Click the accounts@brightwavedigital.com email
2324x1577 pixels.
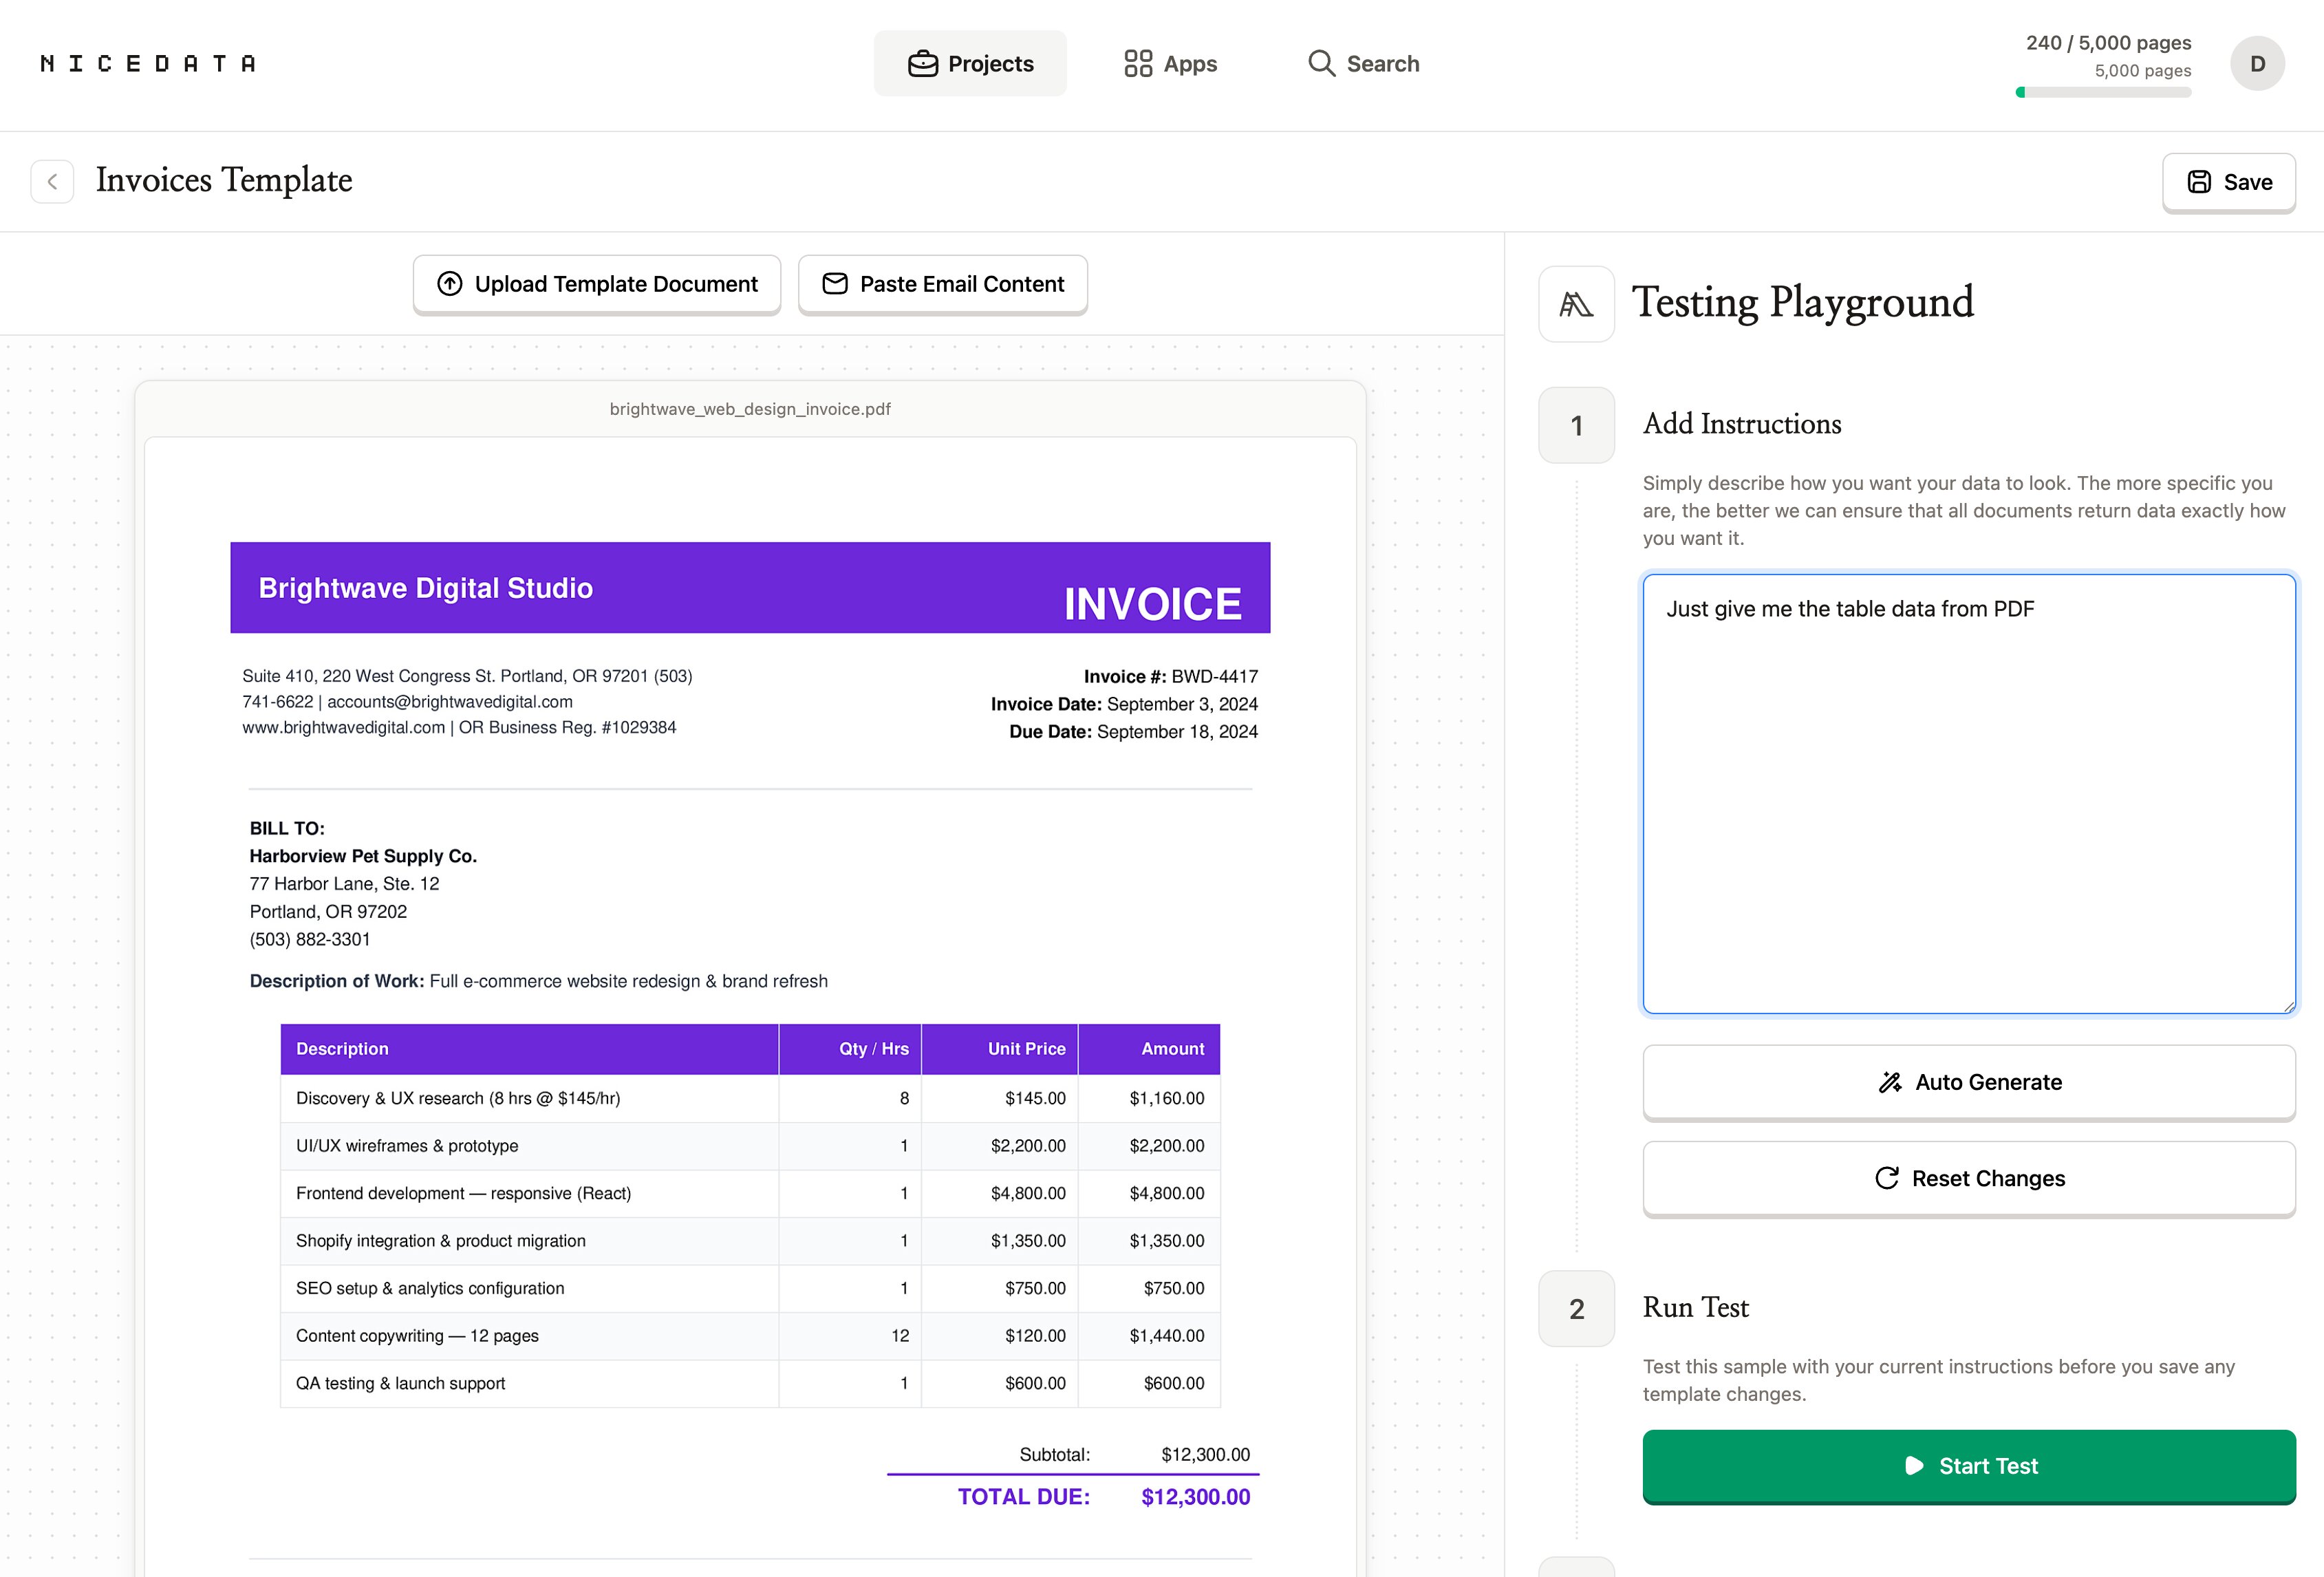(450, 702)
